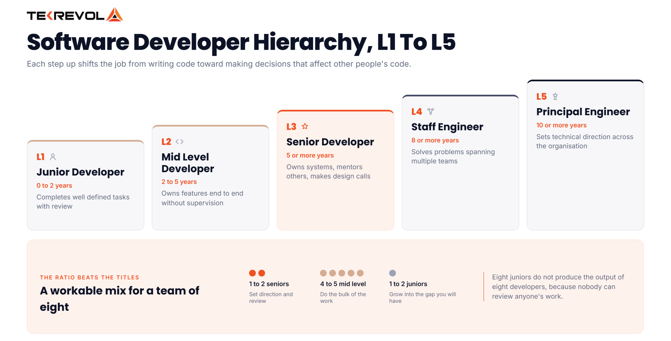The height and width of the screenshot is (341, 671).
Task: Click the first orange dot above seniors
Action: (252, 273)
